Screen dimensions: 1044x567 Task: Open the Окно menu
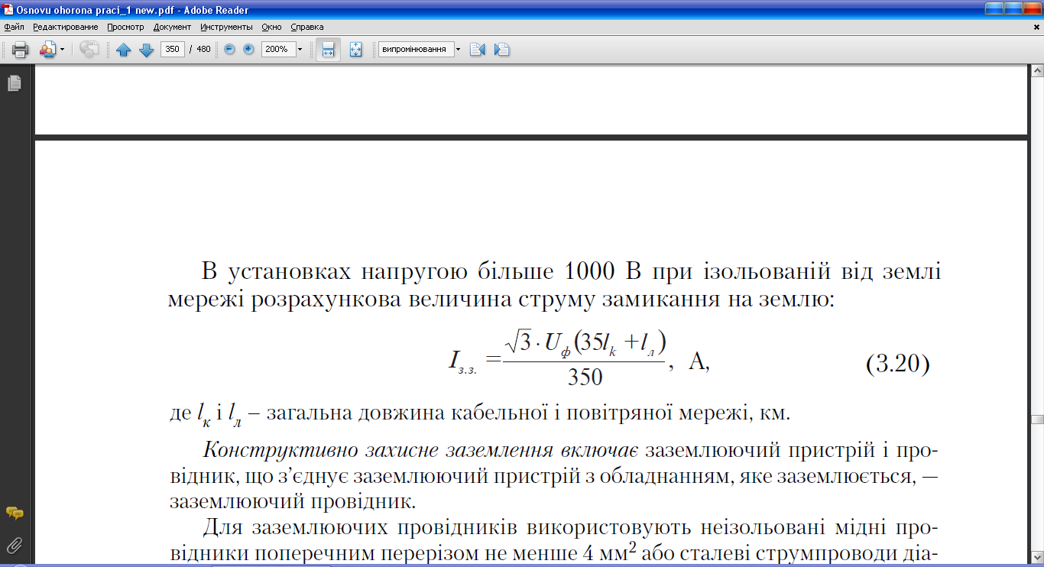[271, 27]
